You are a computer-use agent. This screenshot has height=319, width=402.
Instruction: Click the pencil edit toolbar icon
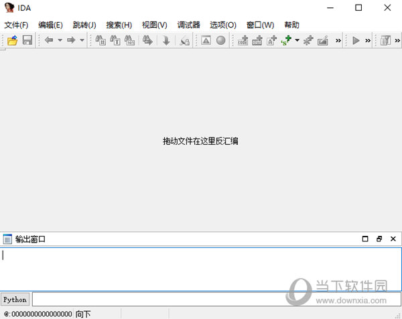click(x=323, y=40)
